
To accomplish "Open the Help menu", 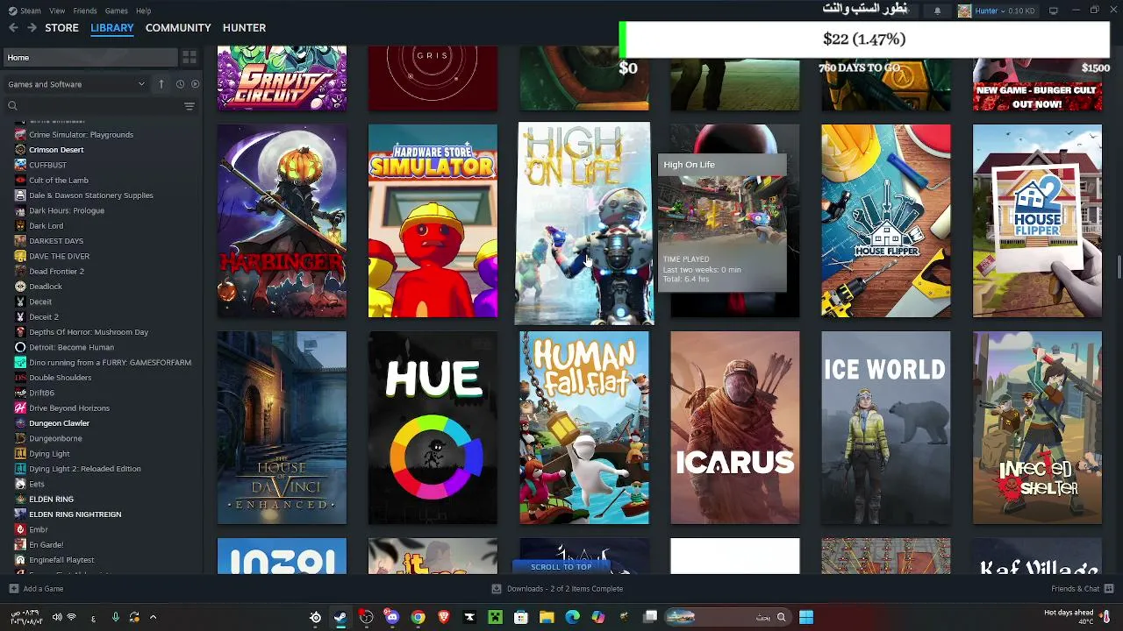I will click(143, 11).
